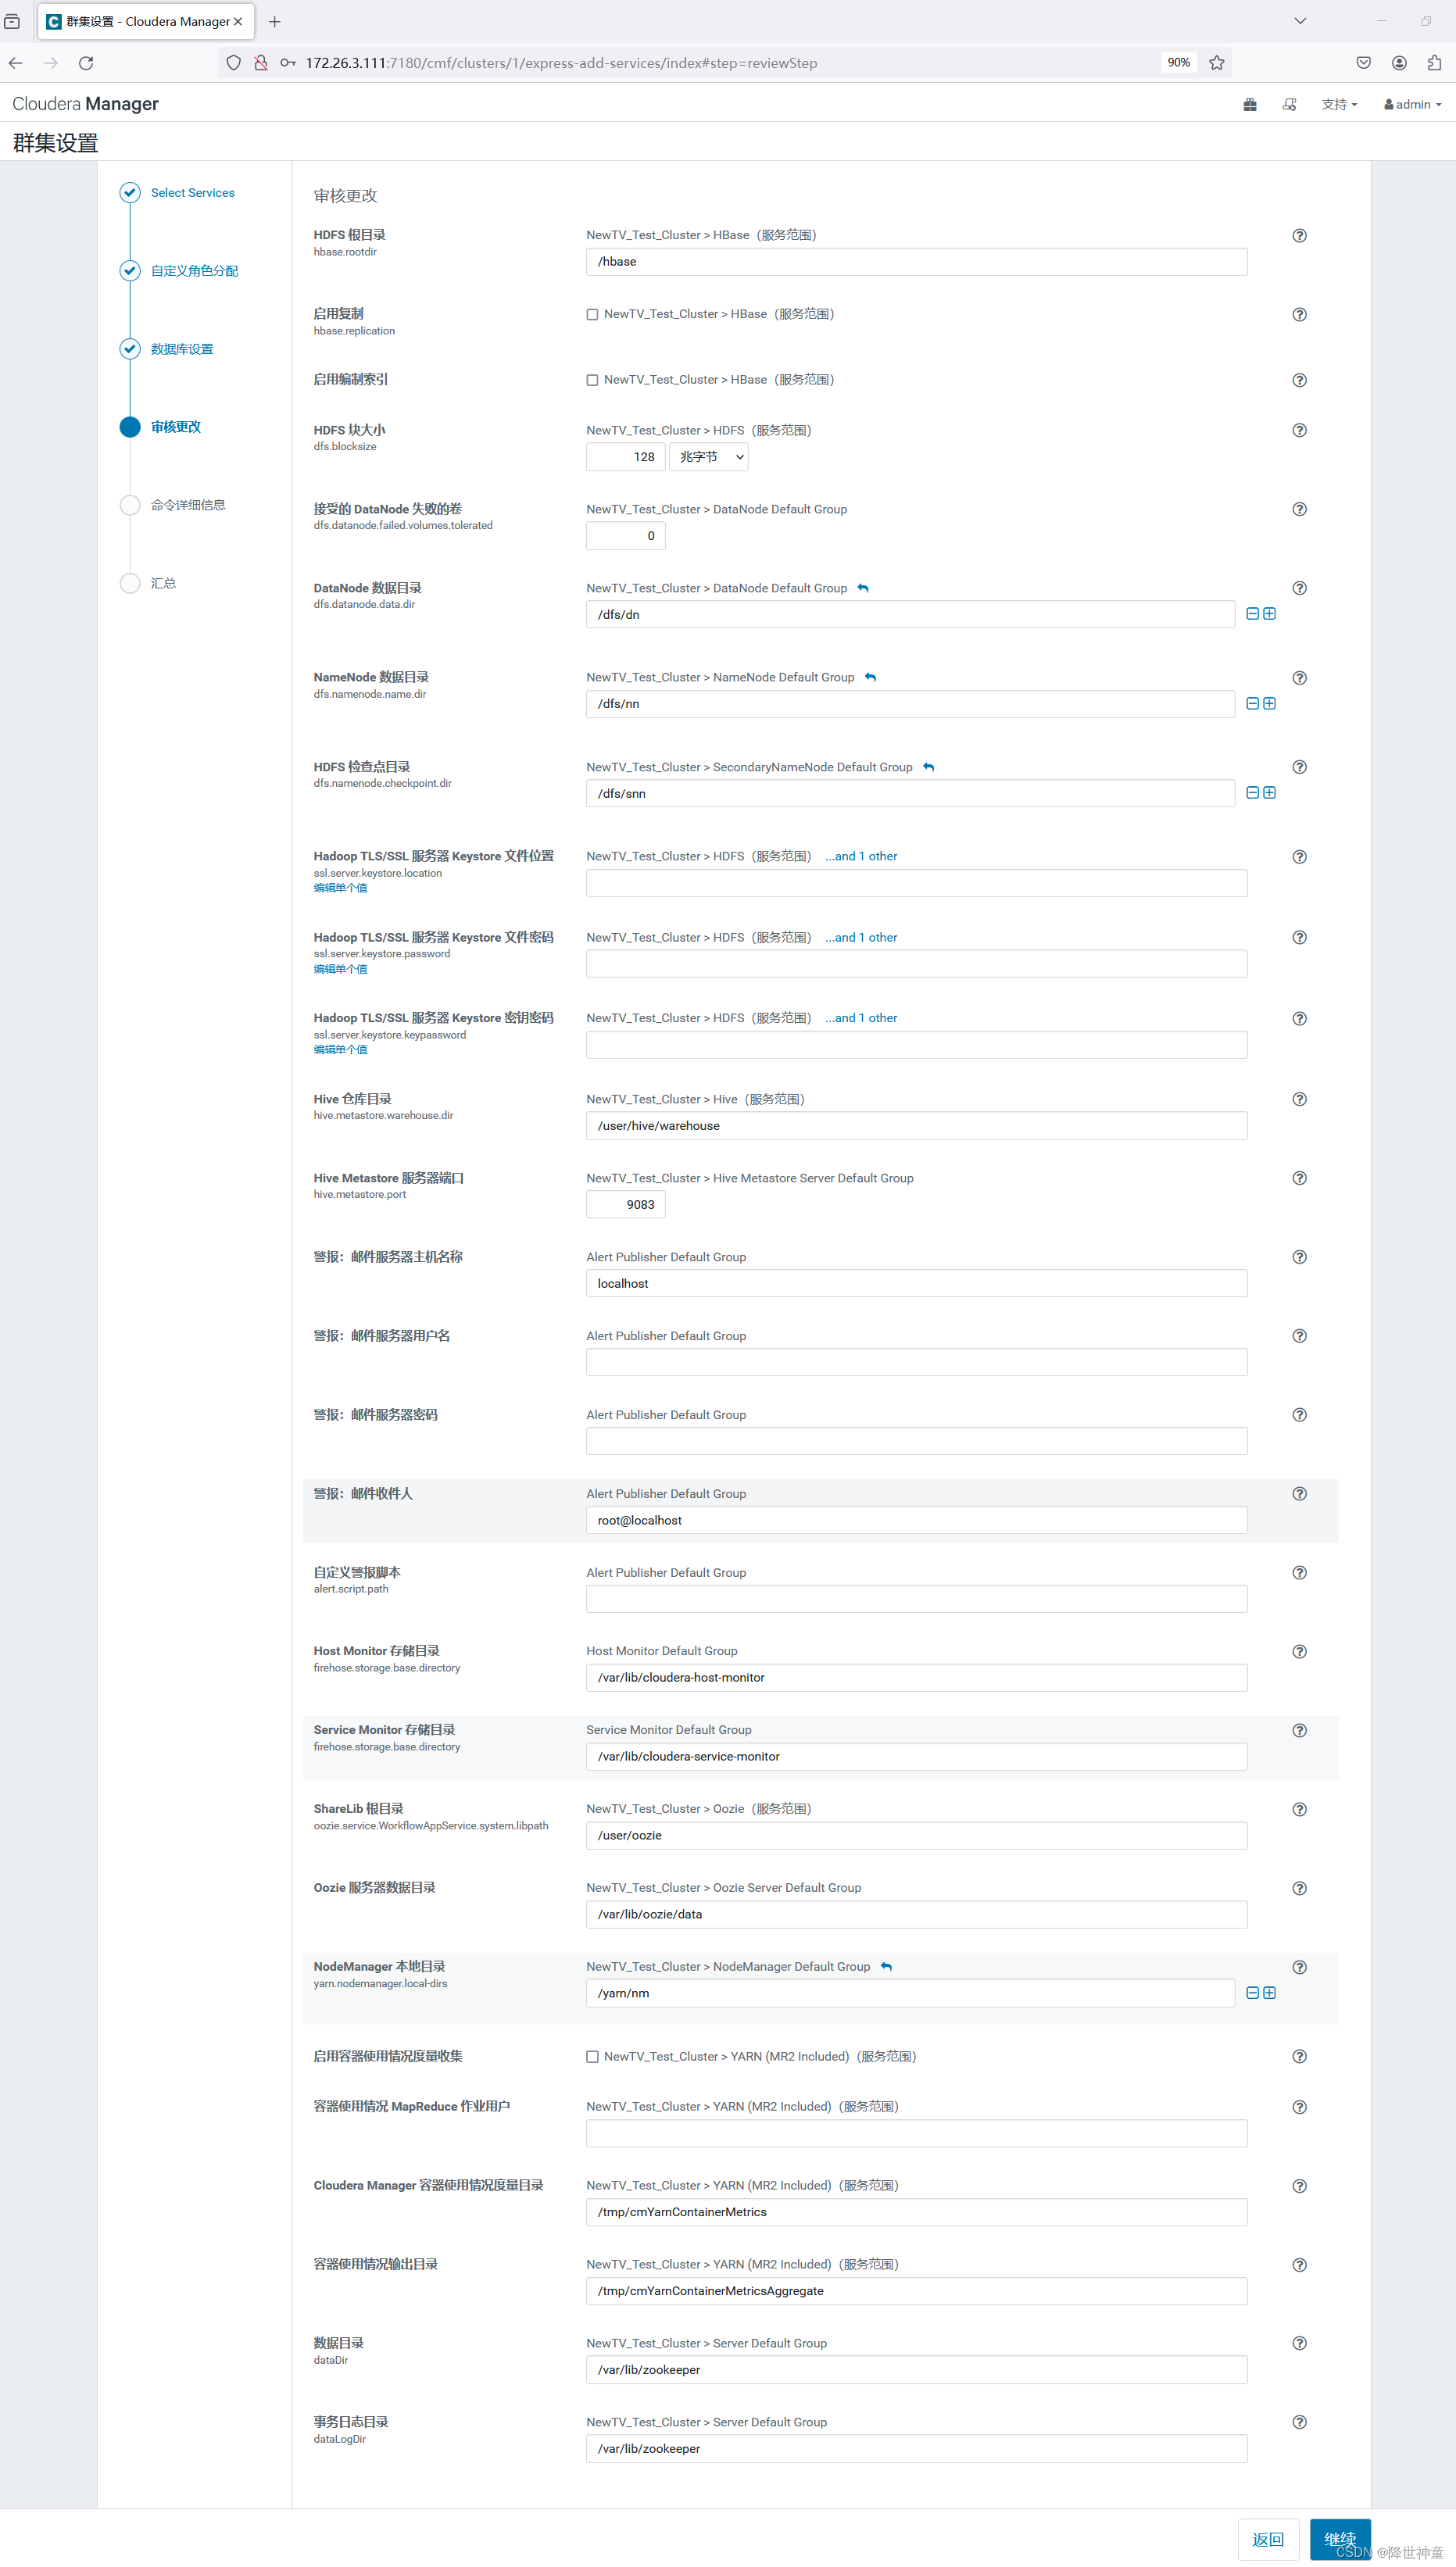The image size is (1456, 2567).
Task: Reload the page in the browser
Action: [x=86, y=63]
